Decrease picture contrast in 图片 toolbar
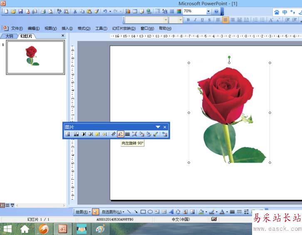This screenshot has width=302, height=235. click(x=90, y=134)
